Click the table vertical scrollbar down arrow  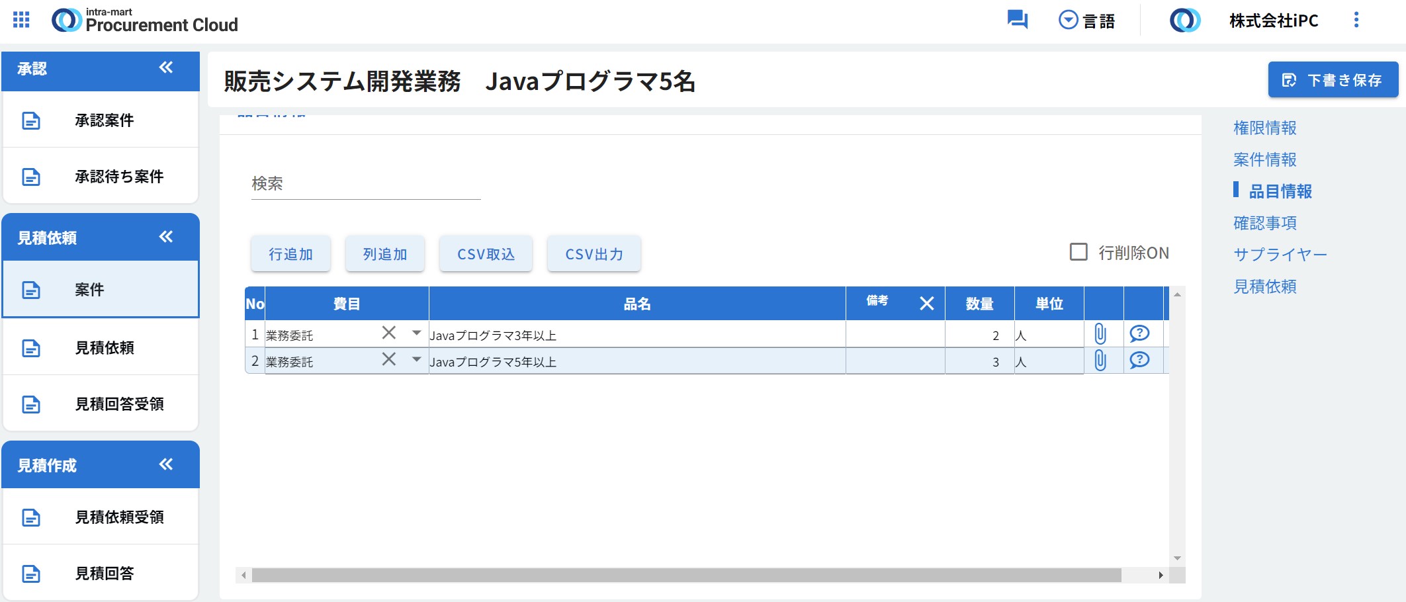[1177, 558]
